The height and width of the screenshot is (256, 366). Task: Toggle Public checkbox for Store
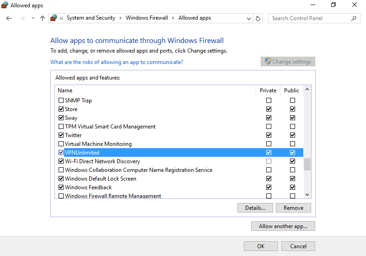tap(292, 109)
